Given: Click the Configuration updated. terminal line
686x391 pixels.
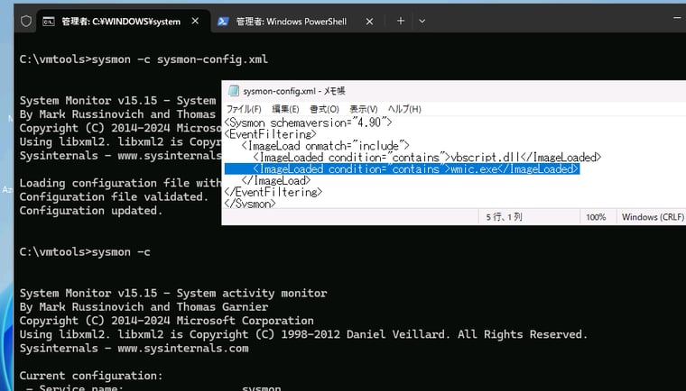Looking at the screenshot, I should click(x=91, y=211).
